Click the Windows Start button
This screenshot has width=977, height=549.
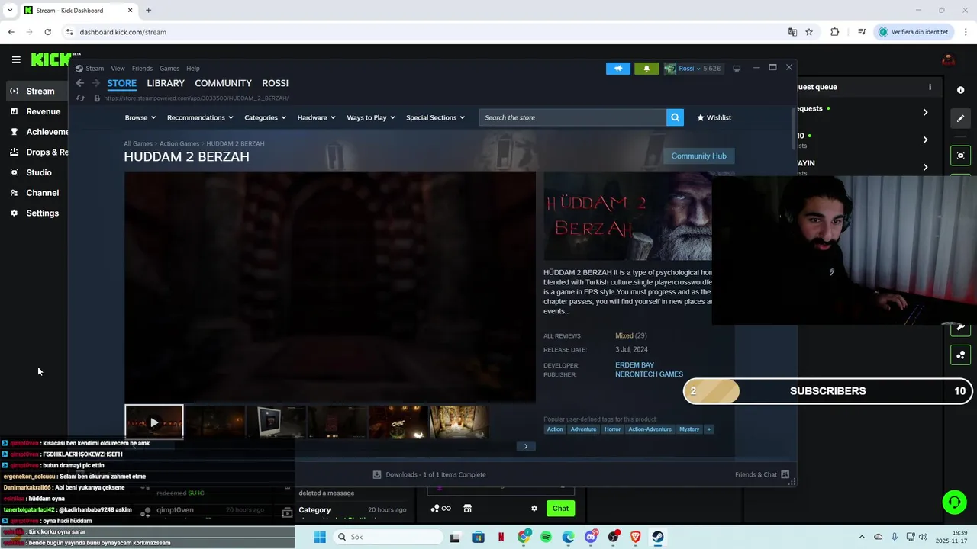pos(320,537)
